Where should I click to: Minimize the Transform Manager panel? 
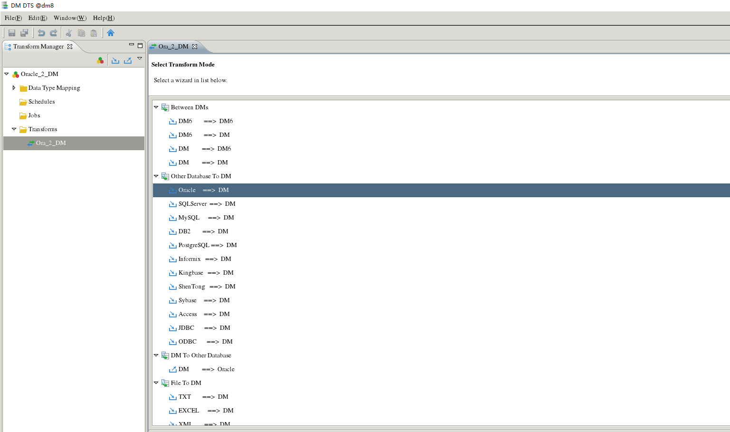[132, 45]
